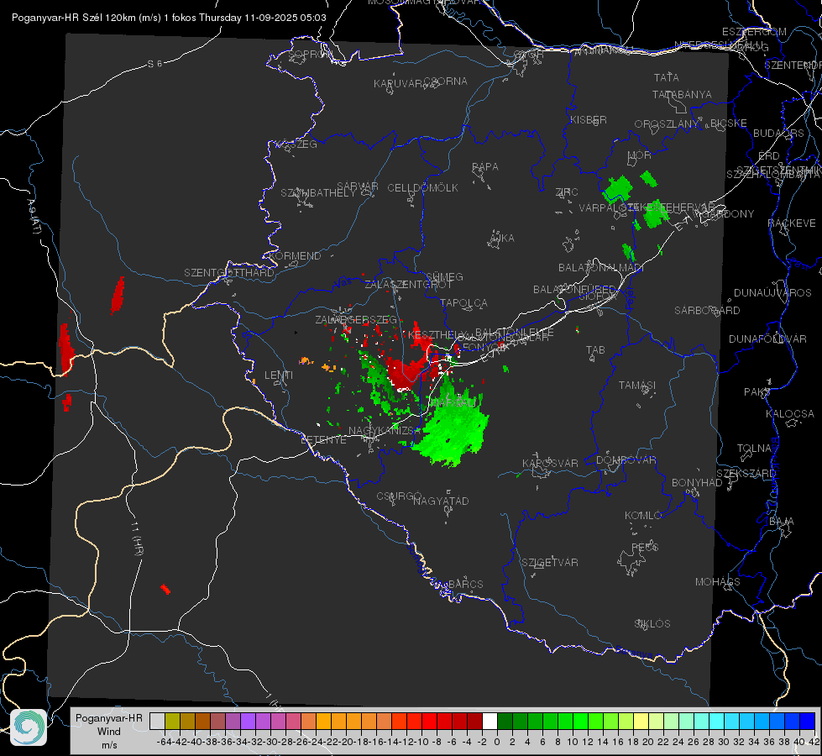Select the BALATONALMADI label

click(x=601, y=268)
